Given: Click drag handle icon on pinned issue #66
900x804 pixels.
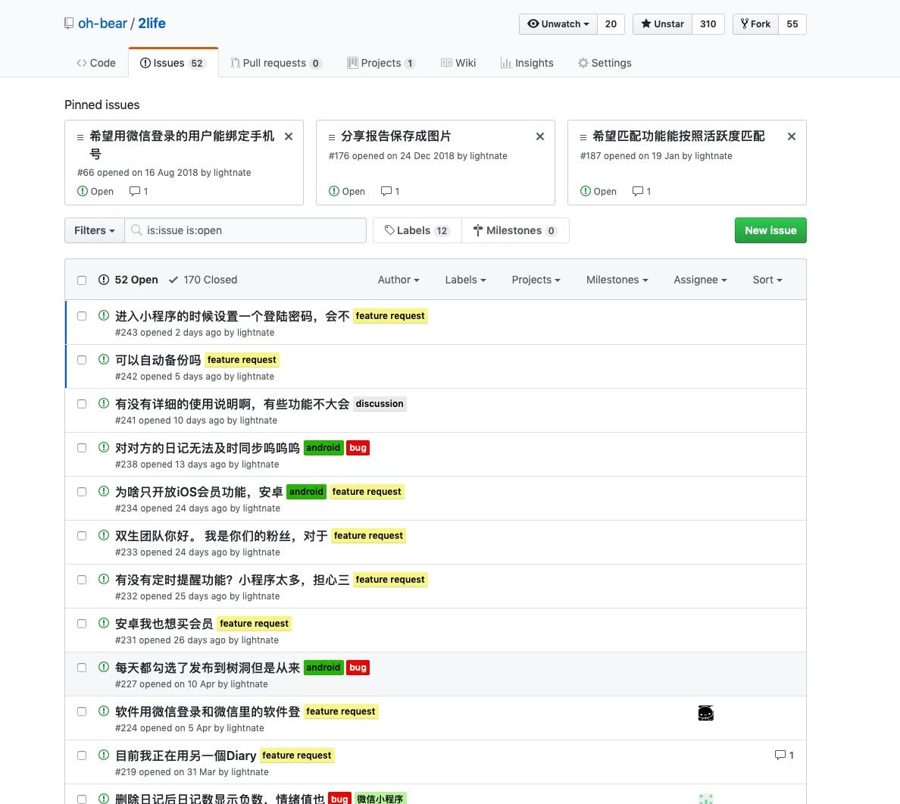Looking at the screenshot, I should (80, 137).
